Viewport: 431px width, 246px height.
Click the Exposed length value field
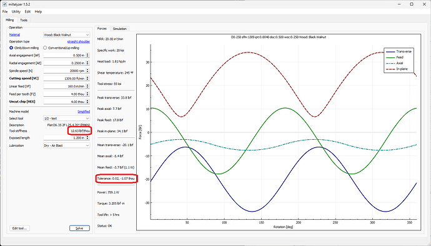[64, 138]
